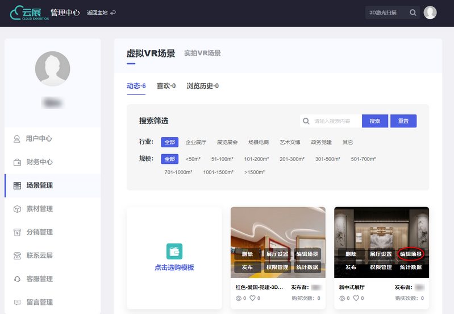The image size is (454, 314).
Task: Click the 素材管理 cube icon
Action: pyautogui.click(x=17, y=209)
